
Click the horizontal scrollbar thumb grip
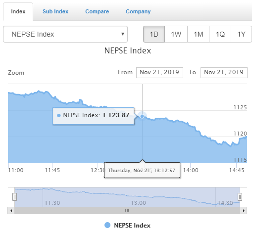coord(127,210)
